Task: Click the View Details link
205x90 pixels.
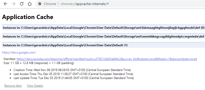Action: pyautogui.click(x=35, y=86)
